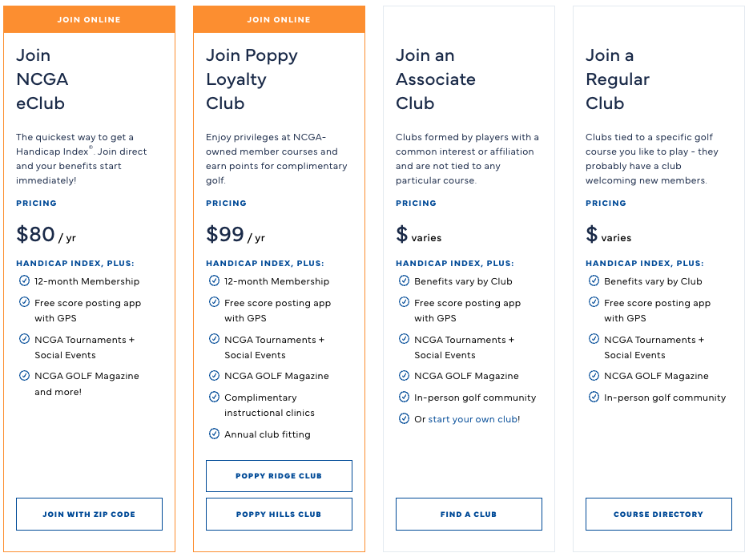Open the JOIN WITH ZIP CODE page
Image resolution: width=749 pixels, height=557 pixels.
(89, 514)
